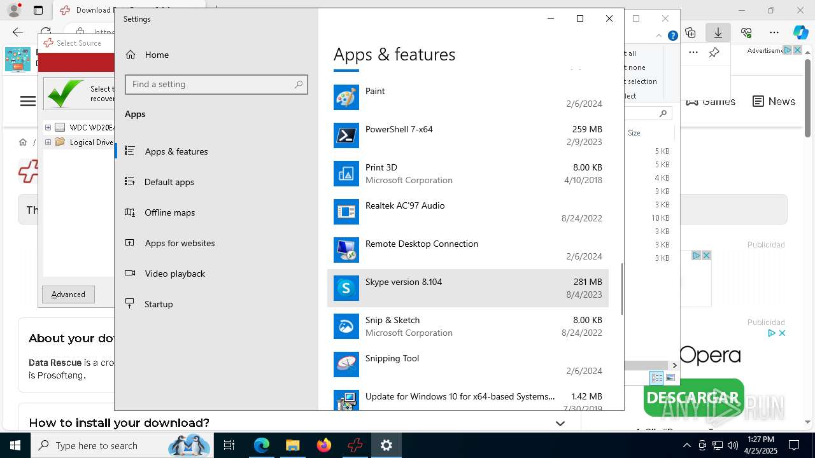Close the Opera advertisement
This screenshot has width=815, height=458.
point(782,333)
